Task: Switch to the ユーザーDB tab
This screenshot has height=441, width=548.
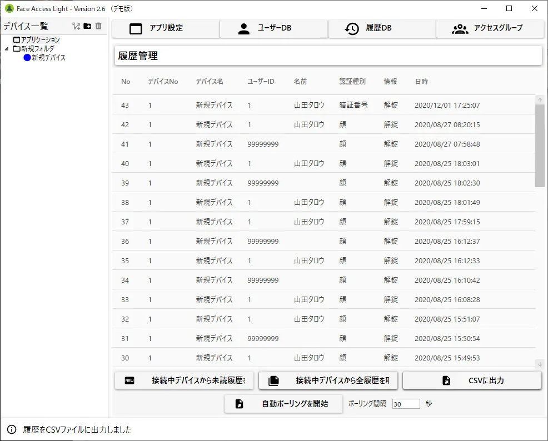Action: (273, 28)
